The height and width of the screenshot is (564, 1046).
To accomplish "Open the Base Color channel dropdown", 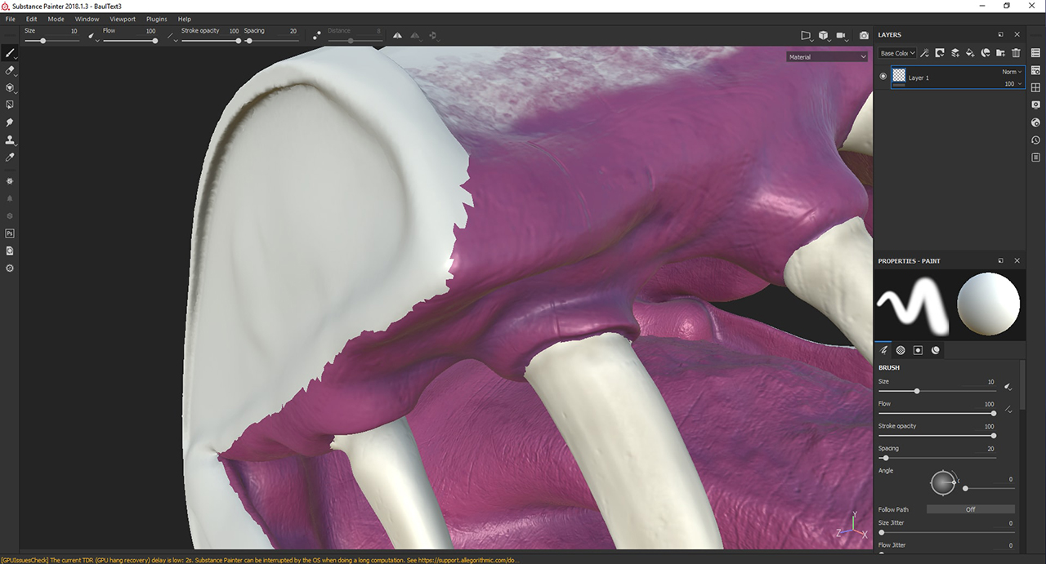I will [897, 53].
